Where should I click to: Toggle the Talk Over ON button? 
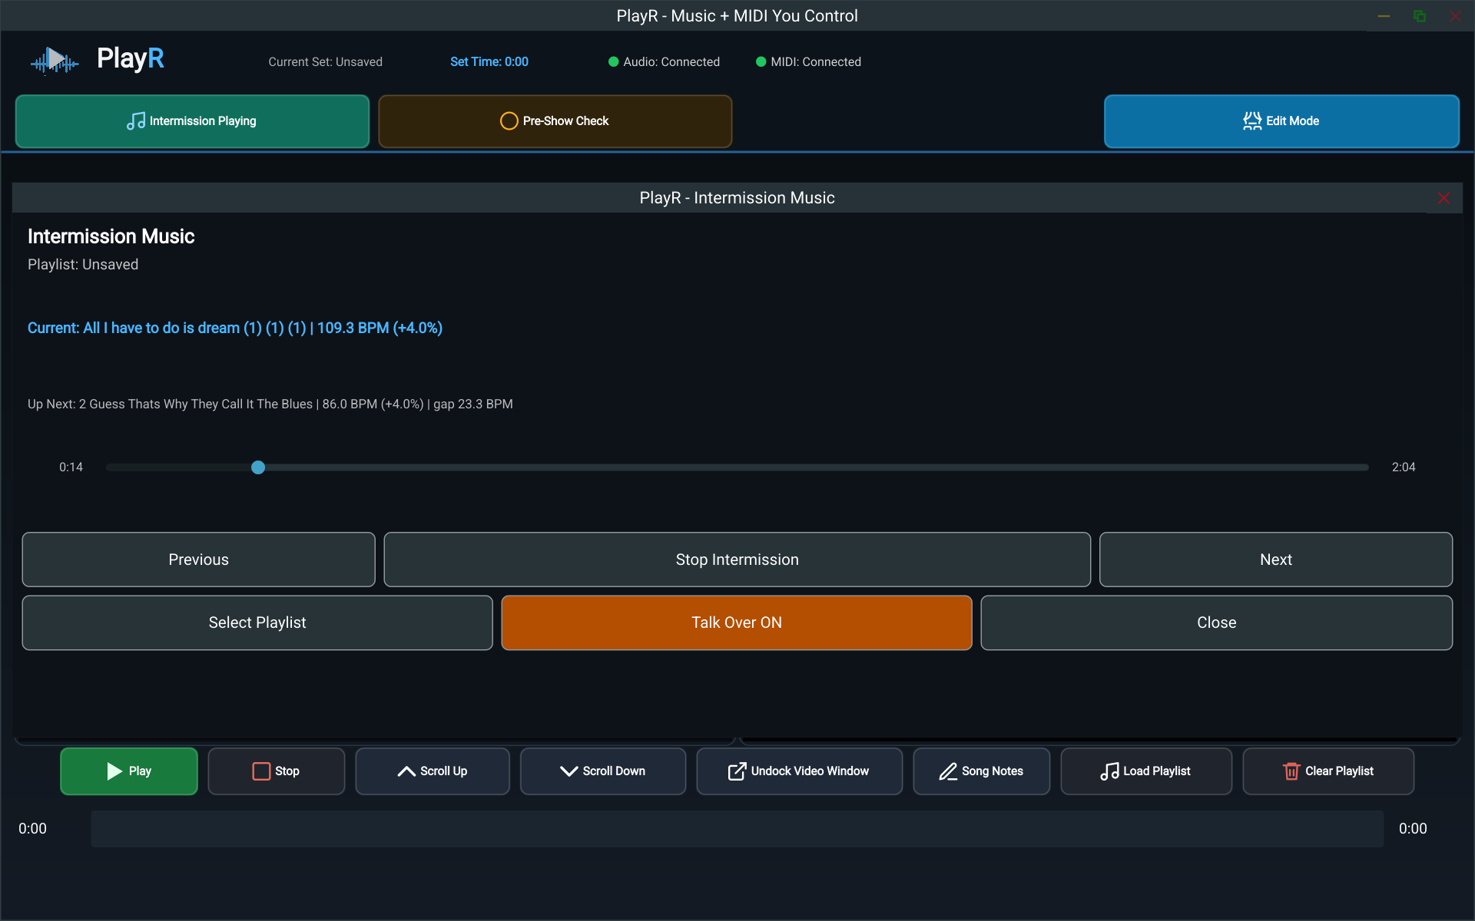[737, 622]
